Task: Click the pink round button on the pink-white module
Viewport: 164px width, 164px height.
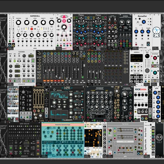Action: tap(64, 21)
